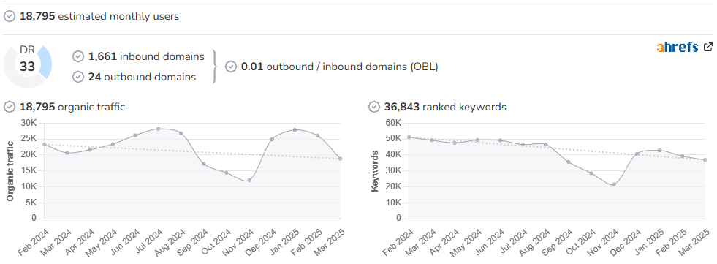
Task: Open the ahrefs logo link
Action: click(x=678, y=47)
